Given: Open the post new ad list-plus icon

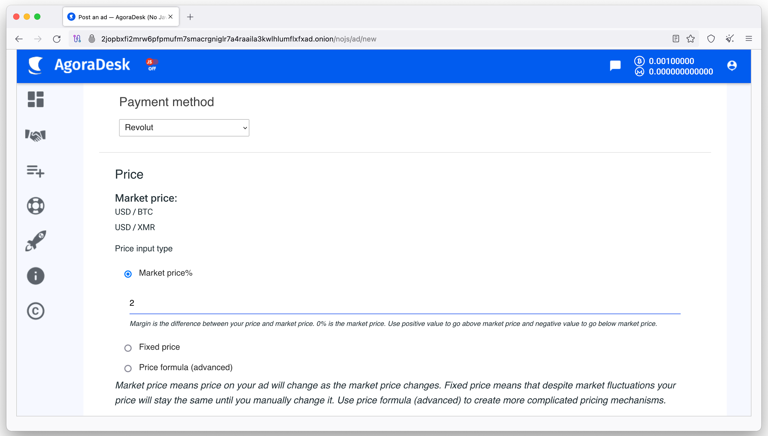Looking at the screenshot, I should [x=36, y=171].
